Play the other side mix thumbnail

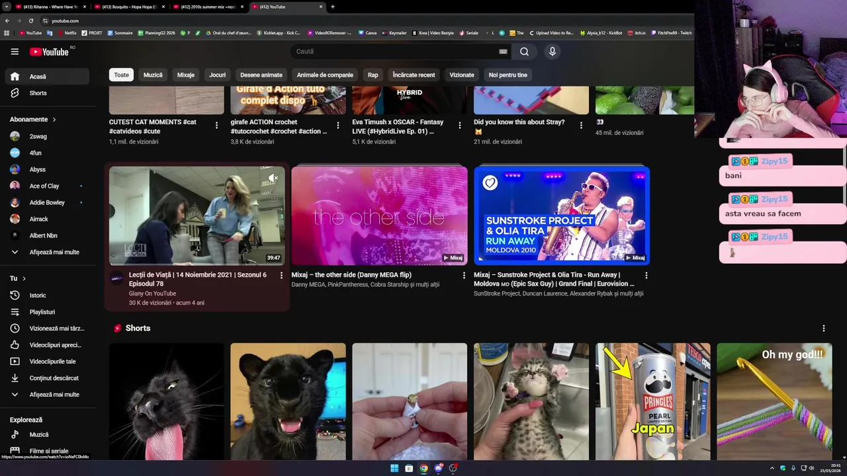pyautogui.click(x=379, y=216)
